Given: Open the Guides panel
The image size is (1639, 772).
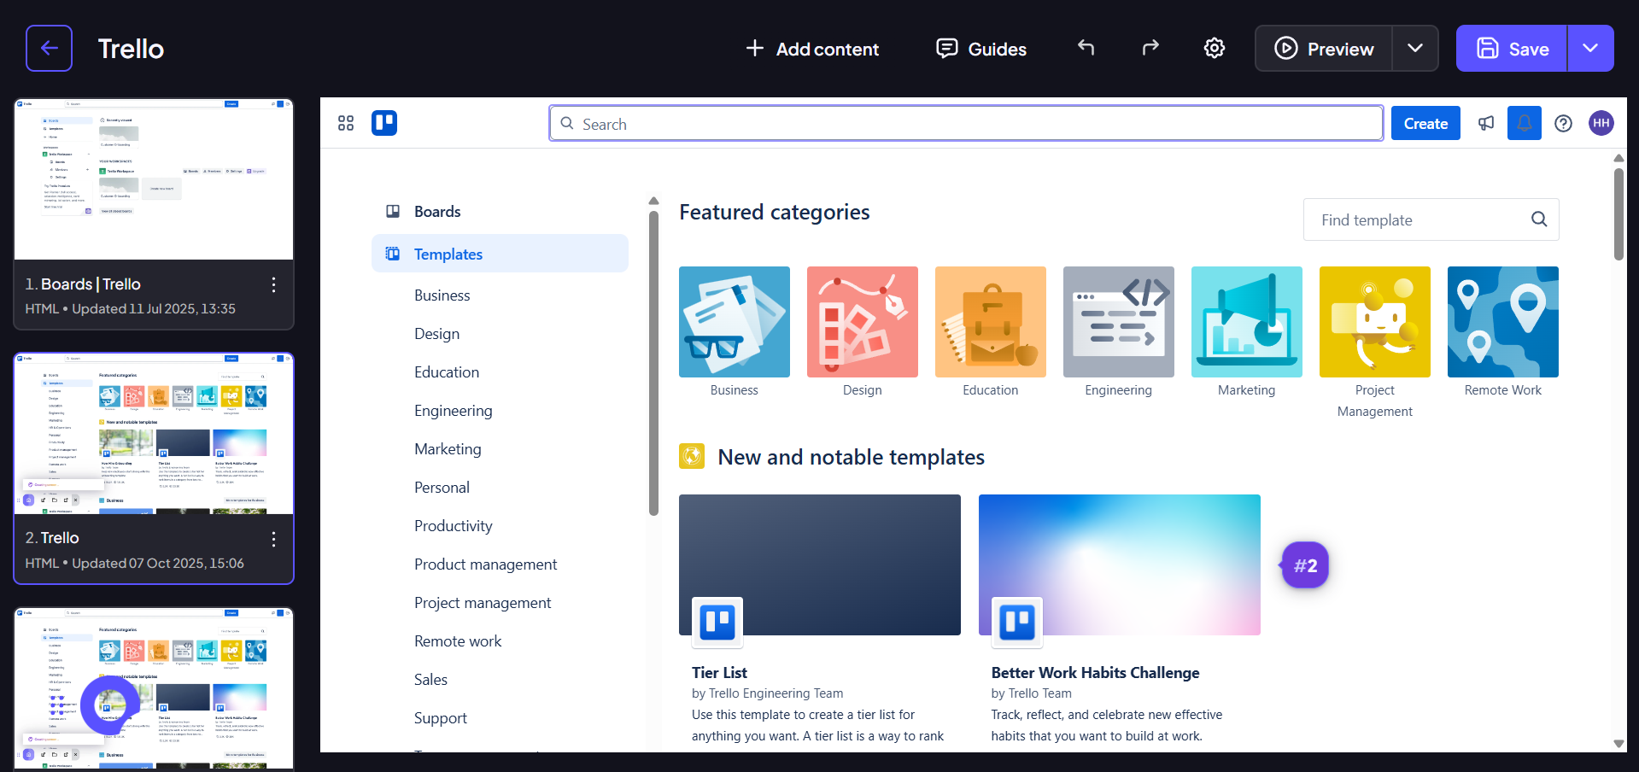Looking at the screenshot, I should tap(981, 49).
